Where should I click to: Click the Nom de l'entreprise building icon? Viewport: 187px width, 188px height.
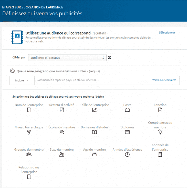(x=29, y=110)
